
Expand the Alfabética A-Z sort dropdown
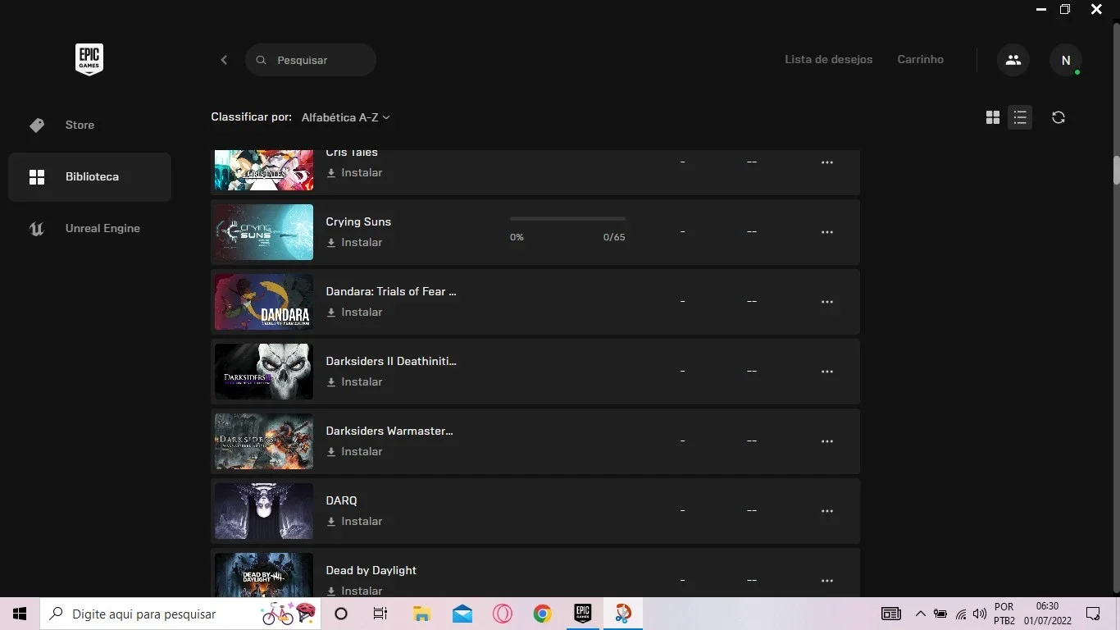click(345, 117)
